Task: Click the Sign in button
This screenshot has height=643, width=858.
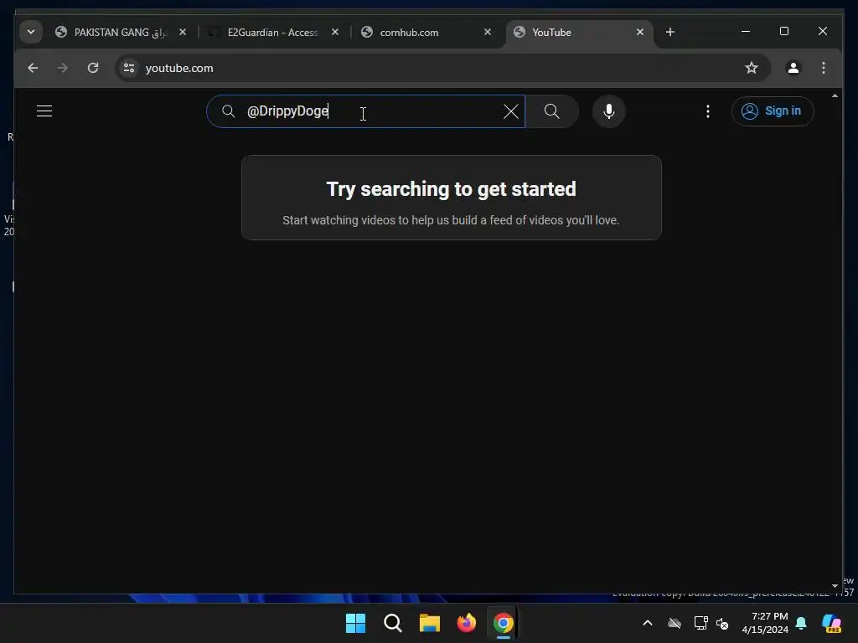Action: pos(772,111)
